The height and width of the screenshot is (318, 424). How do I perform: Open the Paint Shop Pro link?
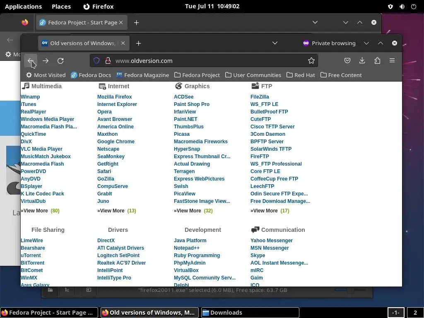[x=191, y=104]
